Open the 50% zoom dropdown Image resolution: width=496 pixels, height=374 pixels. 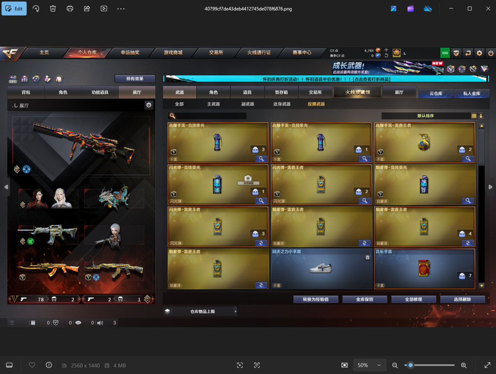click(x=369, y=365)
